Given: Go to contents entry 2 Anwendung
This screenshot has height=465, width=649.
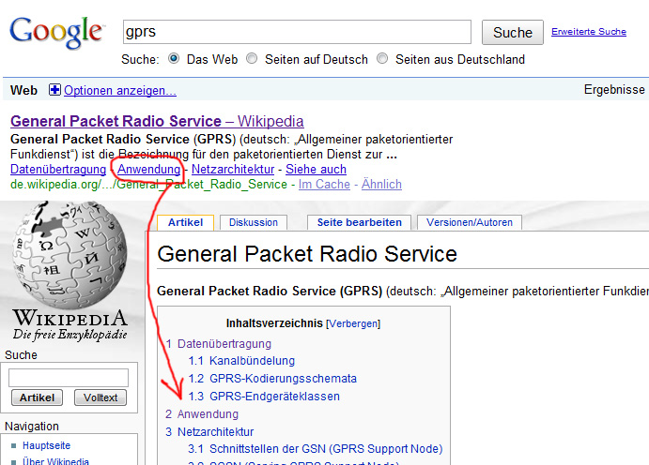Looking at the screenshot, I should point(202,414).
